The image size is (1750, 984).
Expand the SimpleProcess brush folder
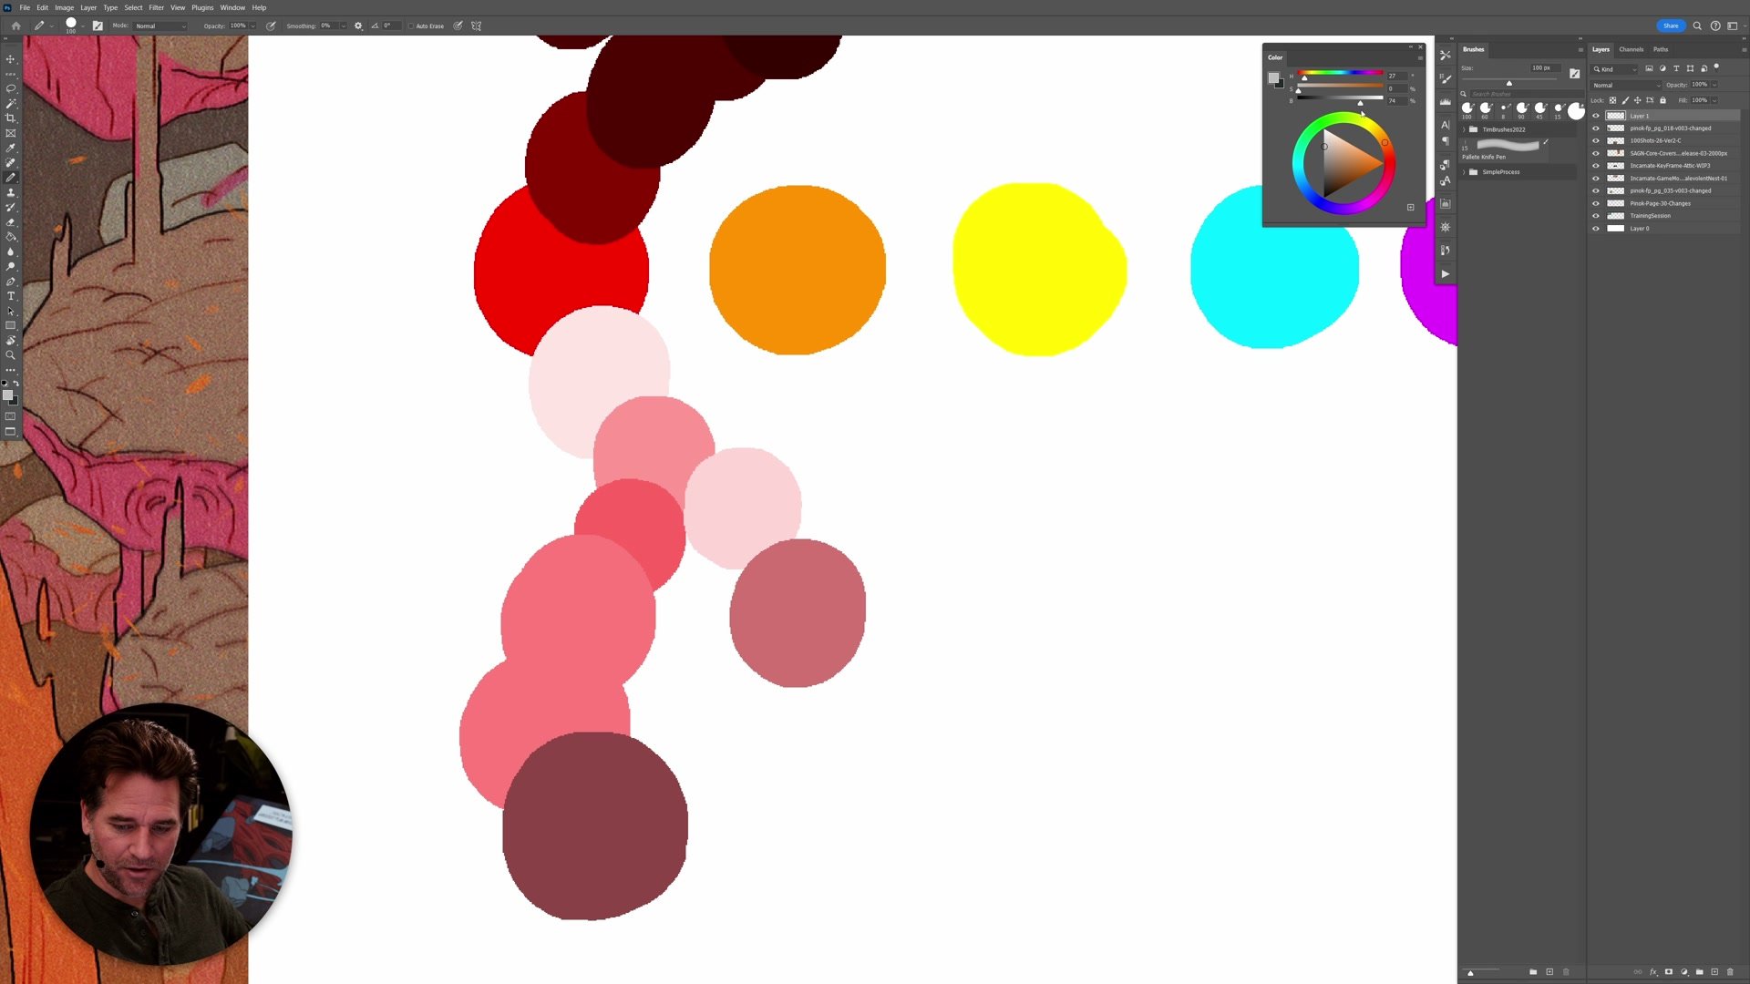point(1465,172)
